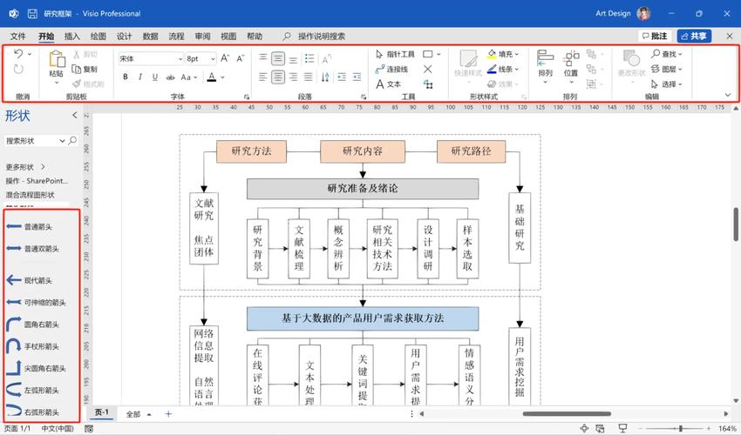Click the decrease indent icon
This screenshot has width=741, height=435.
point(342,77)
